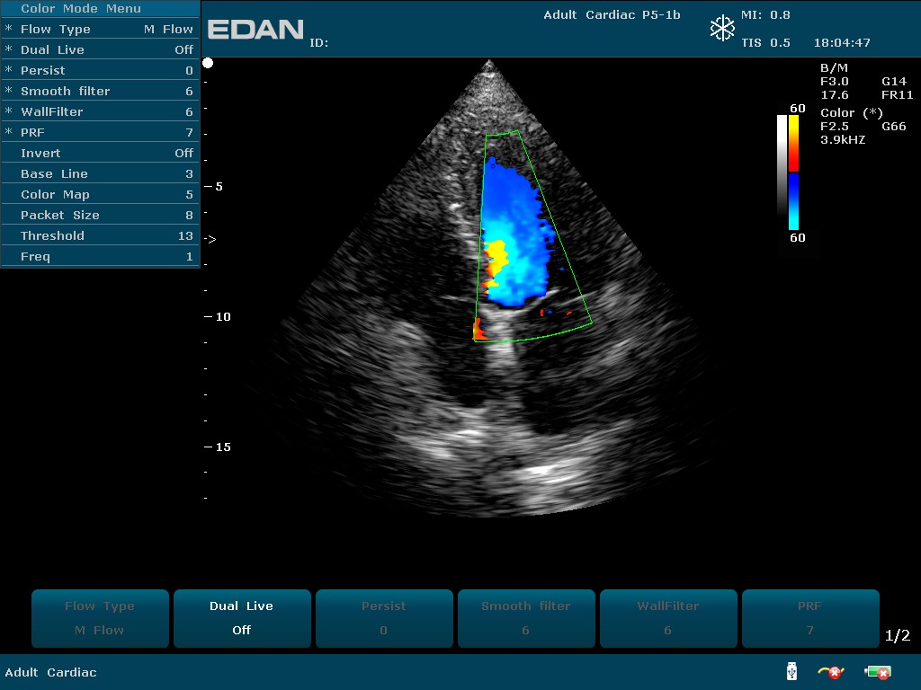Toggle the Invert setting
The width and height of the screenshot is (921, 690).
click(x=99, y=153)
